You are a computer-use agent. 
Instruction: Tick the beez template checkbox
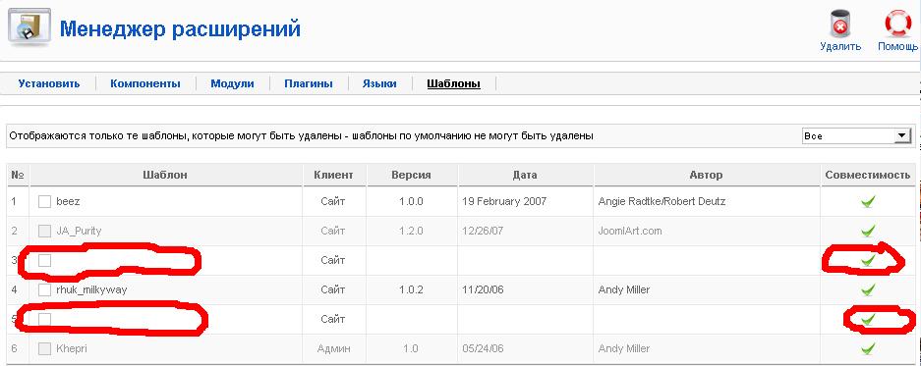(44, 202)
